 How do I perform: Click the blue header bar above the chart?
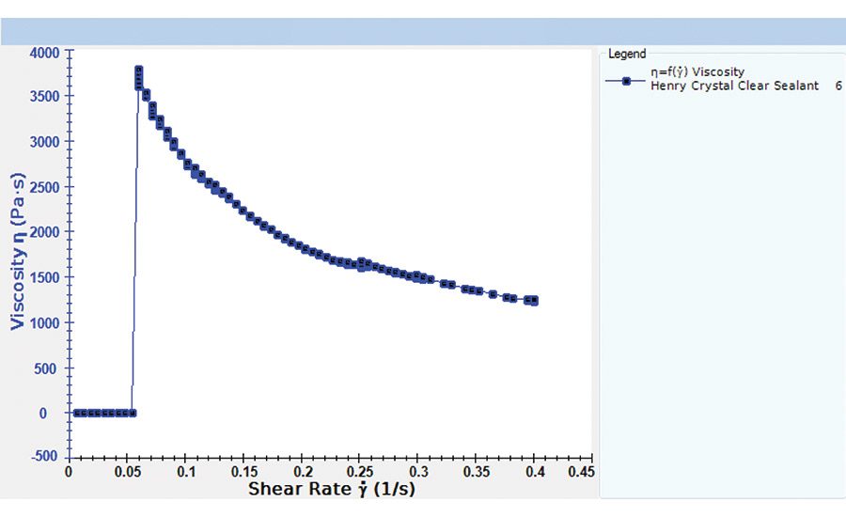(x=423, y=31)
